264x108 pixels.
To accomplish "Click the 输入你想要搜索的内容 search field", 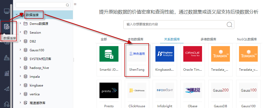I will 179,25.
